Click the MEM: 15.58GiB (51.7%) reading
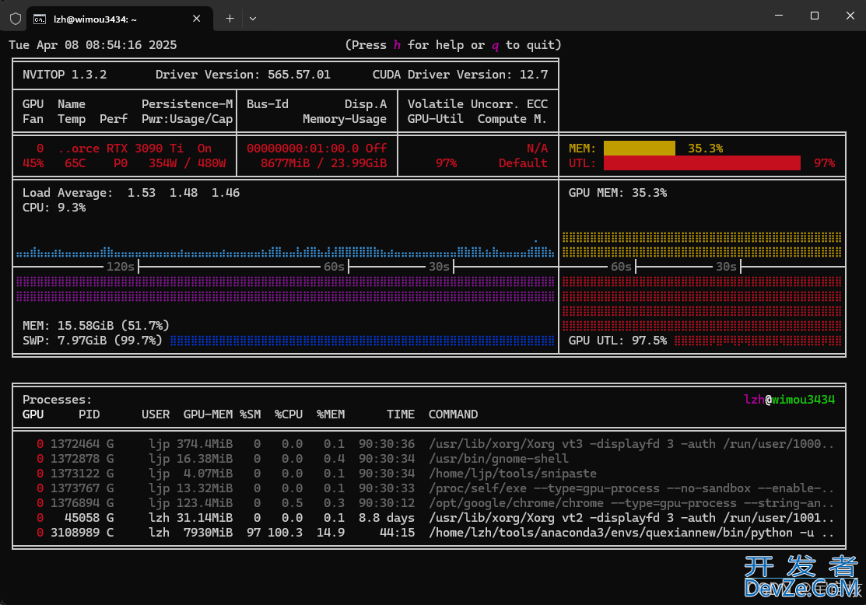 [96, 326]
